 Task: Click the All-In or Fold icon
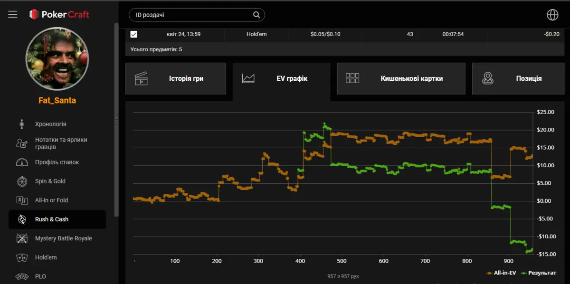[22, 200]
